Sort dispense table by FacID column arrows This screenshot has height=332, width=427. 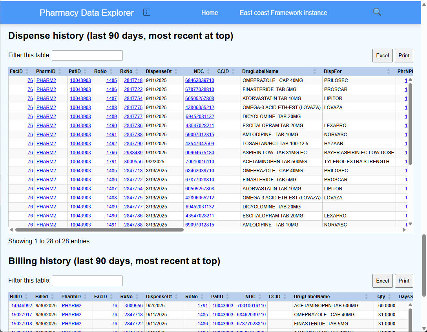point(27,71)
